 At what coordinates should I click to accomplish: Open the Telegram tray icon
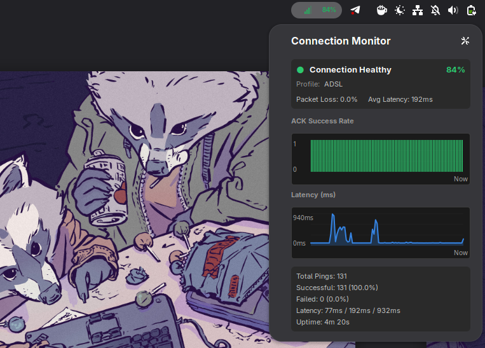(x=355, y=10)
